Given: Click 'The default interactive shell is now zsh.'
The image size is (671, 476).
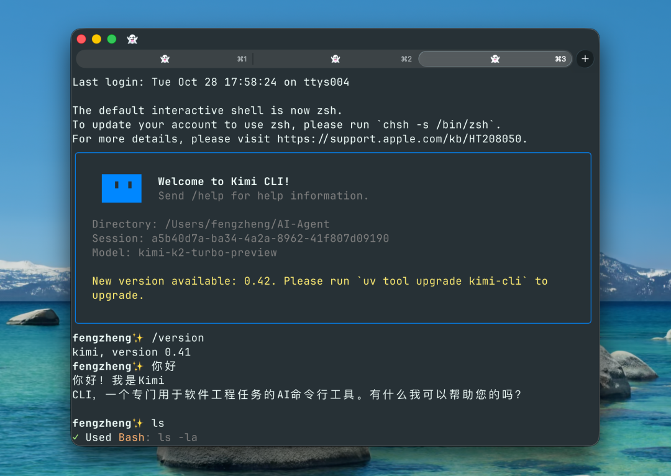Looking at the screenshot, I should tap(208, 111).
